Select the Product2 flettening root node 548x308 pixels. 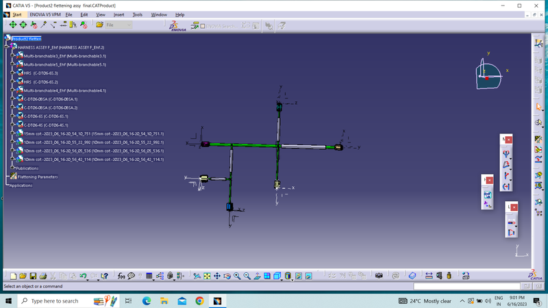(27, 39)
